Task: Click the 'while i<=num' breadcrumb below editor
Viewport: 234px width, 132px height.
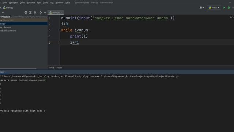Action: point(56,67)
